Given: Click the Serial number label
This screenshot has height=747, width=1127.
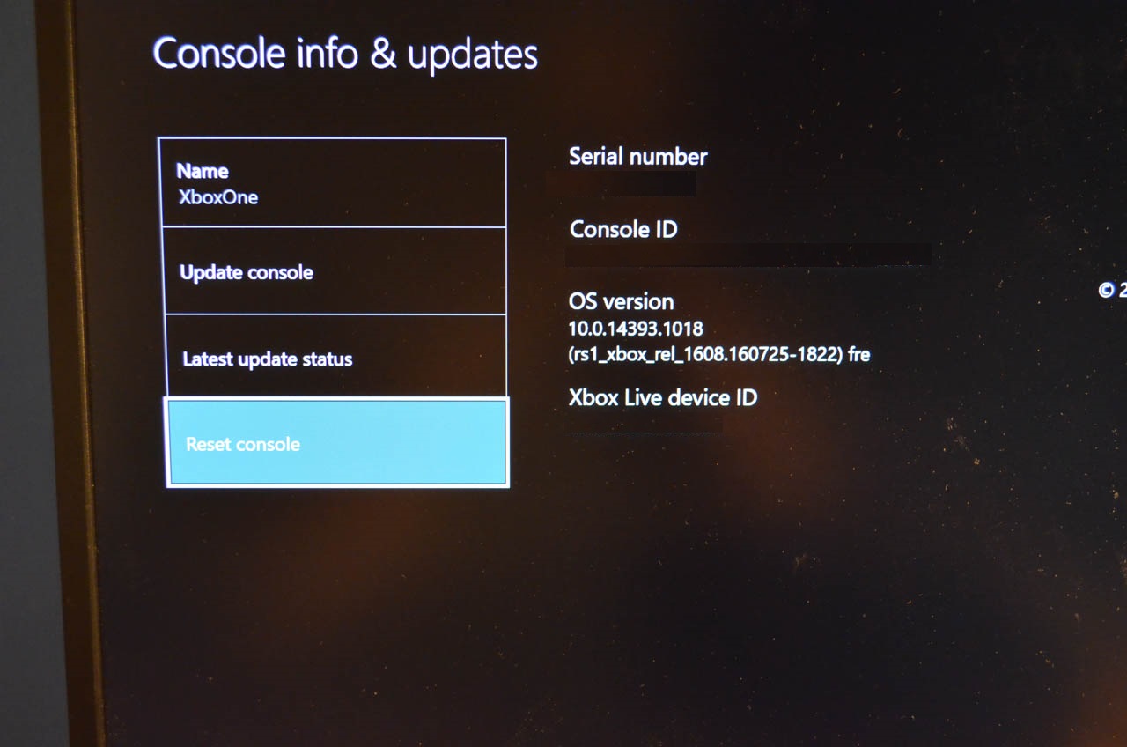Looking at the screenshot, I should click(638, 157).
